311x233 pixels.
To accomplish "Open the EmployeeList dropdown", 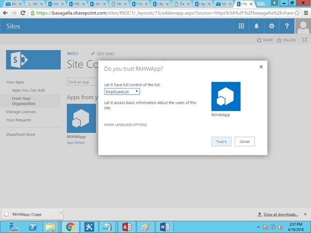I will pyautogui.click(x=122, y=92).
